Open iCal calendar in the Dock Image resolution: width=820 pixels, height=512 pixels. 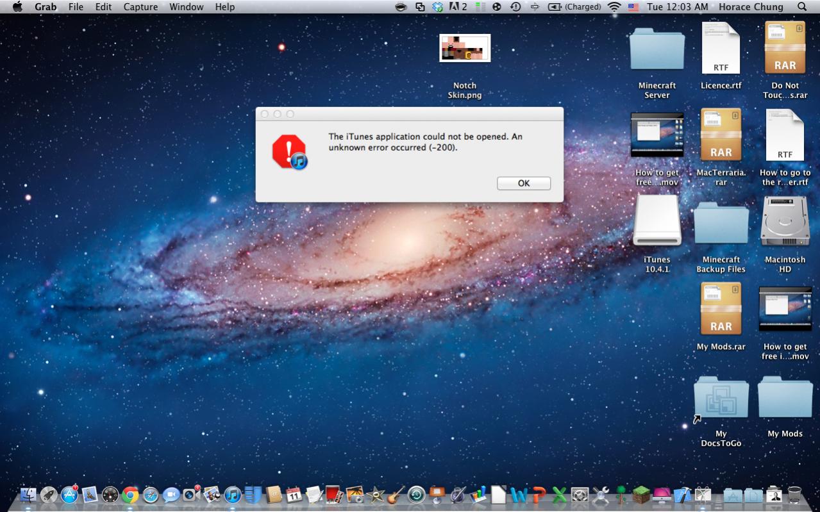294,495
